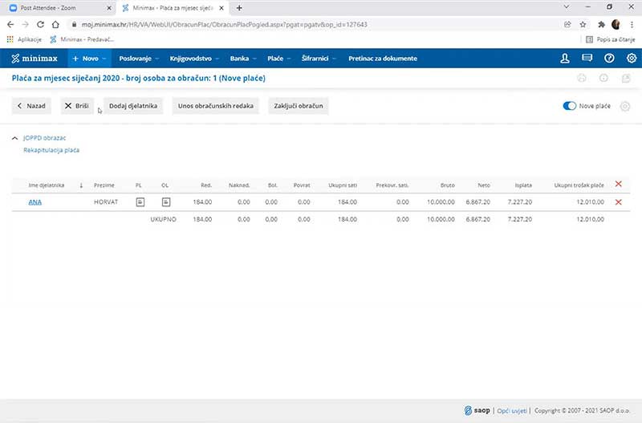Collapse the JOPPD obrazac section
Image resolution: width=642 pixels, height=423 pixels.
pos(15,139)
